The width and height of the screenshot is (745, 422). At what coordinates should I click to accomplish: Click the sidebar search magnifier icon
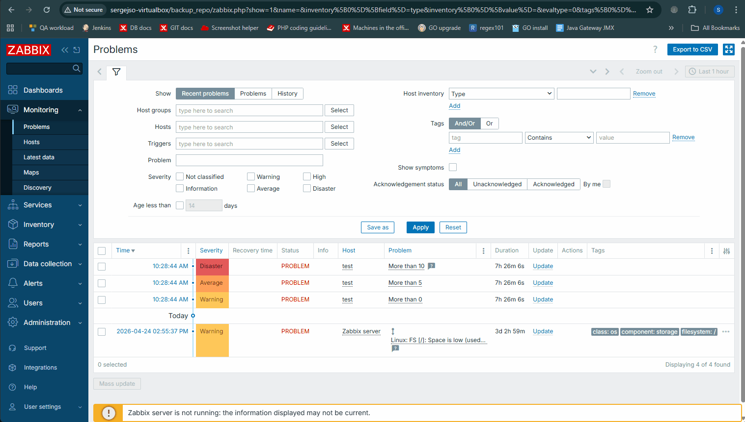click(x=77, y=68)
